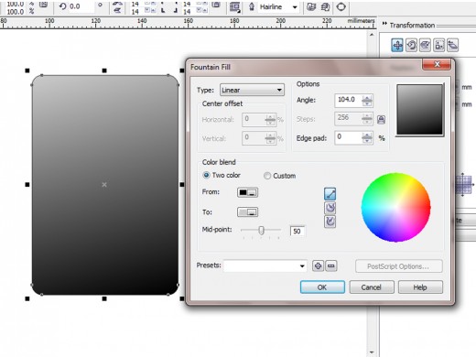
Task: Select the direct line color blend path icon
Action: [x=330, y=194]
